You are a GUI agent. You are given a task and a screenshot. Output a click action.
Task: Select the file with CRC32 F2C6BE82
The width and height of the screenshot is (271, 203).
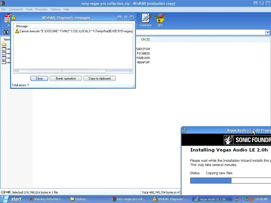click(6, 53)
